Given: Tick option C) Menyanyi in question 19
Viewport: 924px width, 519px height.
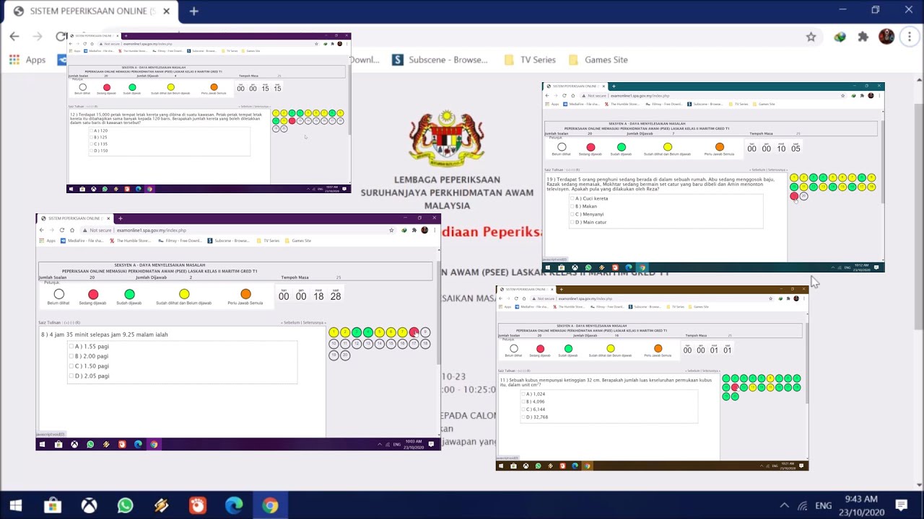Looking at the screenshot, I should [572, 214].
